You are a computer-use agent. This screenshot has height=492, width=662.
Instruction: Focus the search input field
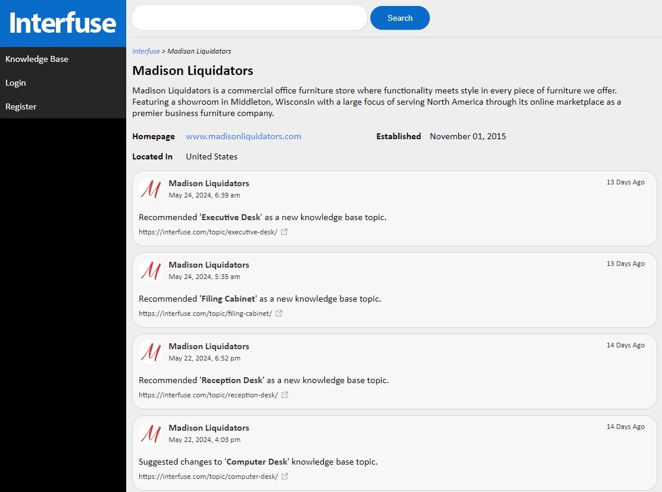(x=249, y=18)
